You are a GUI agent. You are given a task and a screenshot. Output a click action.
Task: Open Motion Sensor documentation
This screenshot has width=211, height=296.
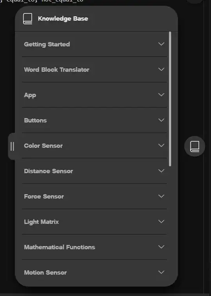94,273
